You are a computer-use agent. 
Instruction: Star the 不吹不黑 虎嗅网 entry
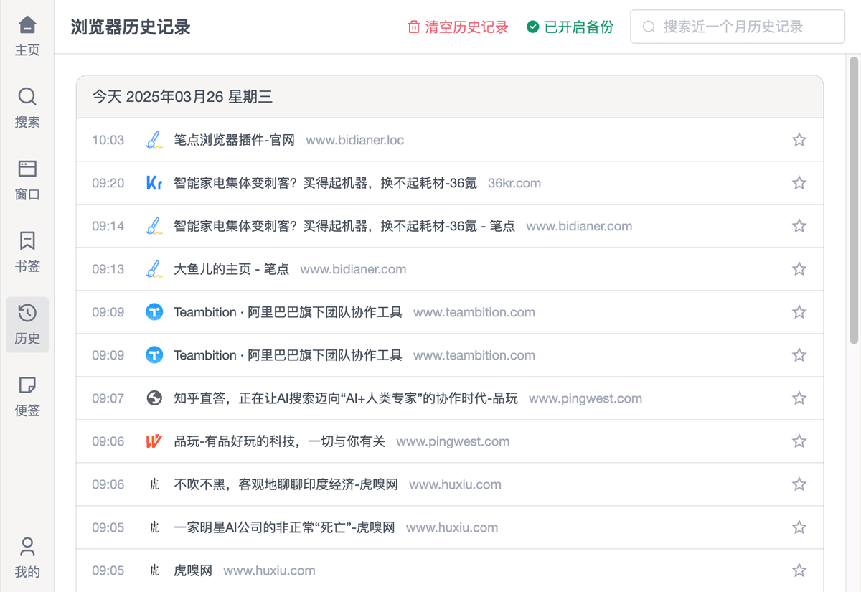tap(799, 484)
